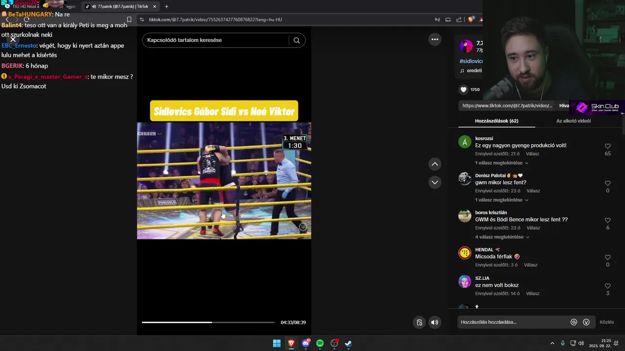Open Brave Shields lion icon
This screenshot has width=625, height=351.
[x=471, y=19]
